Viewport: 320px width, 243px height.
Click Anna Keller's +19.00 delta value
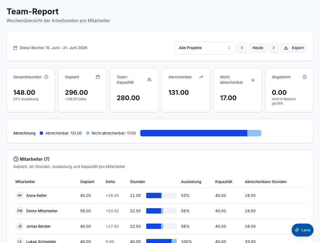click(x=112, y=195)
